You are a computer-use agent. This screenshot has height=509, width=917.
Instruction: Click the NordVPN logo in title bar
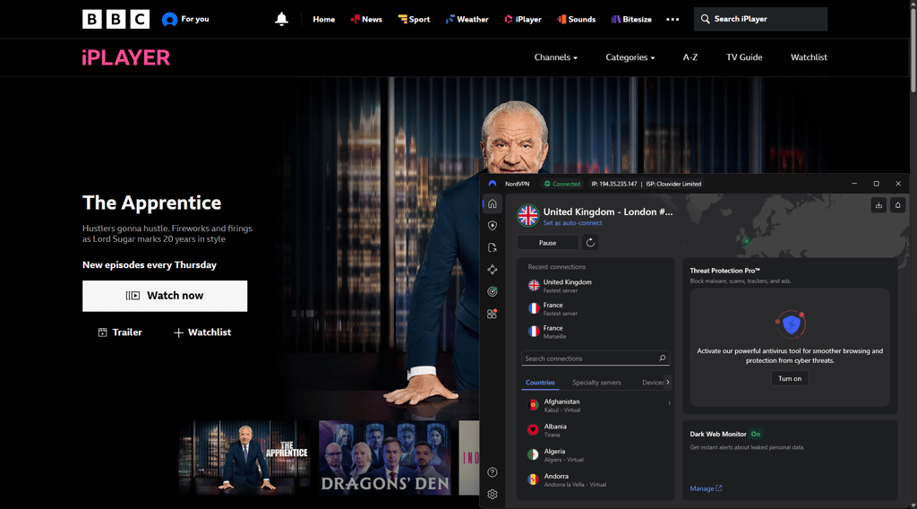coord(493,184)
